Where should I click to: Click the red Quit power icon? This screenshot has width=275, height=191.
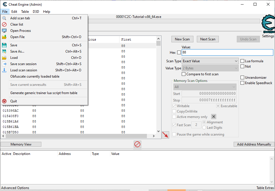(4, 101)
